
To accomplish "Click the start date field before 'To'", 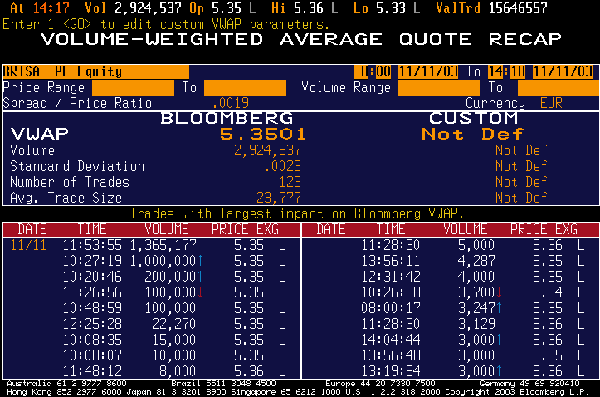I will (428, 71).
